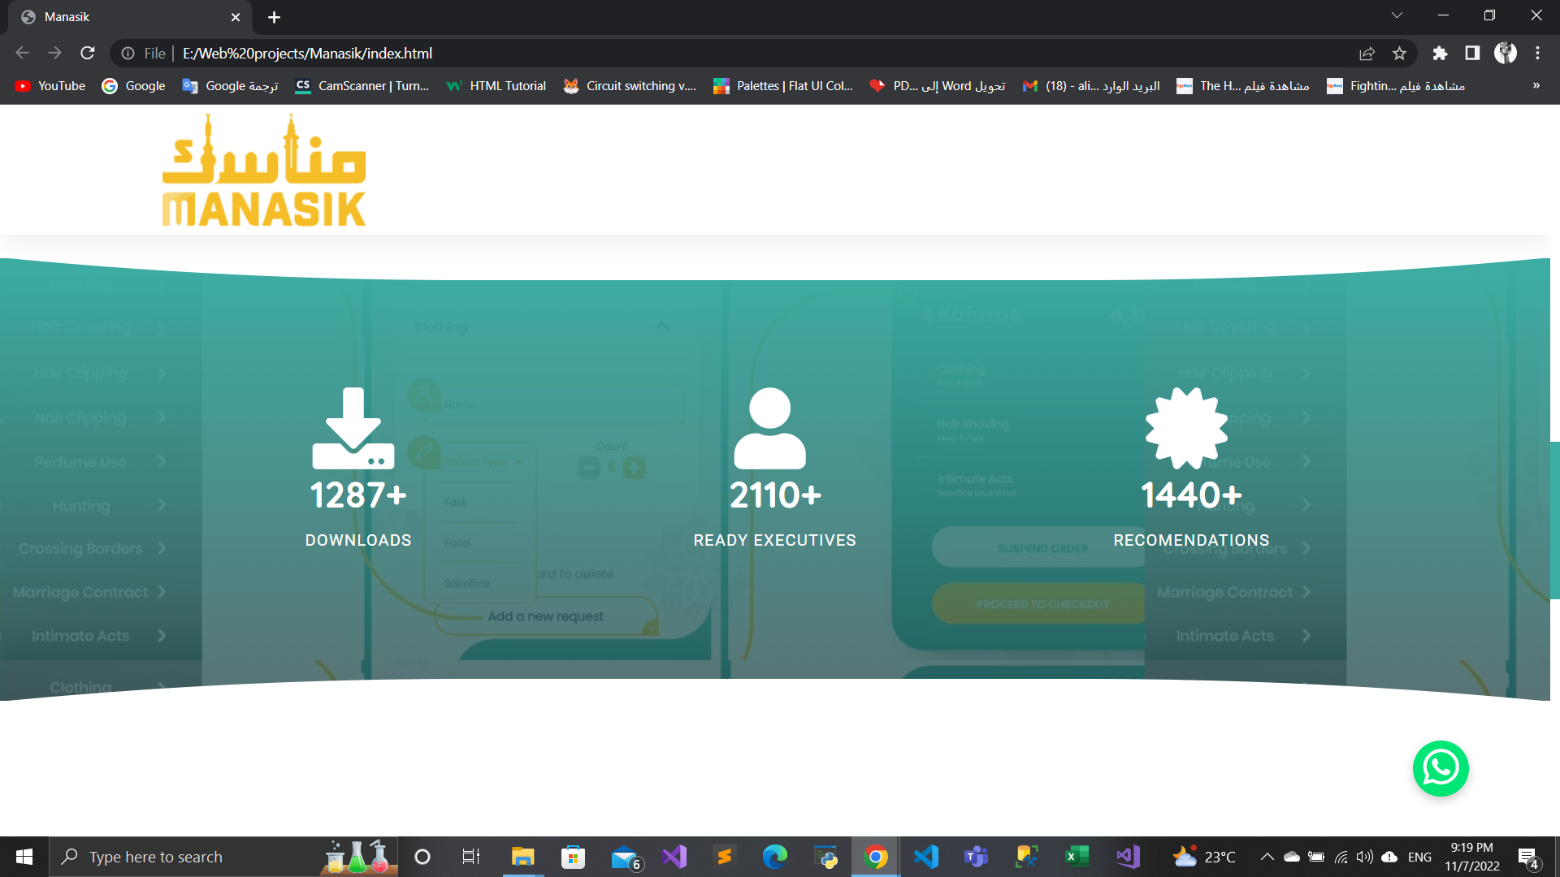Switch to the Manasik browser tab
The height and width of the screenshot is (877, 1560).
coord(122,16)
